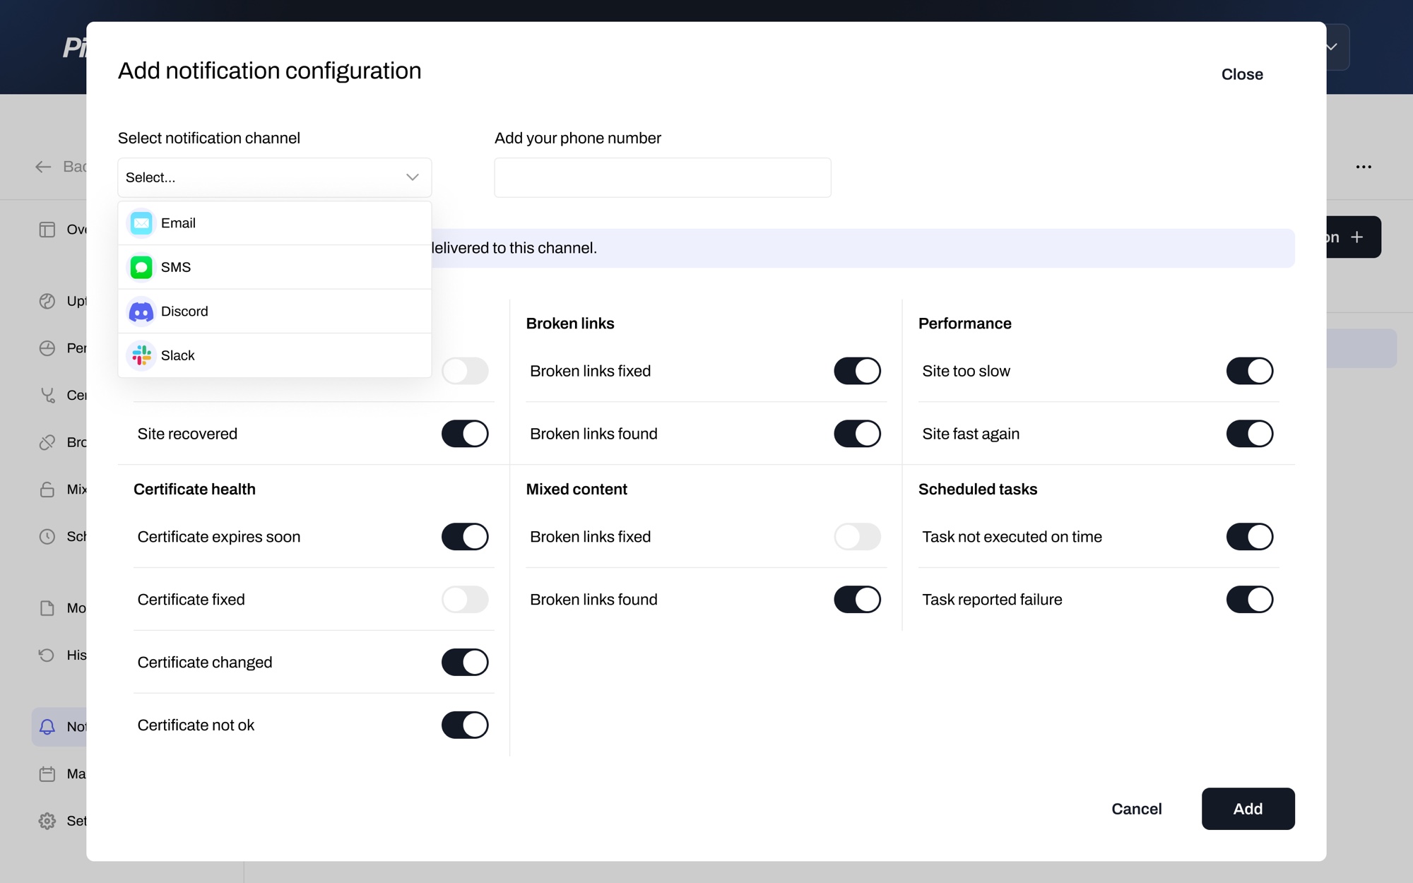Click the back arrow icon in background page
Viewport: 1413px width, 883px height.
[43, 167]
